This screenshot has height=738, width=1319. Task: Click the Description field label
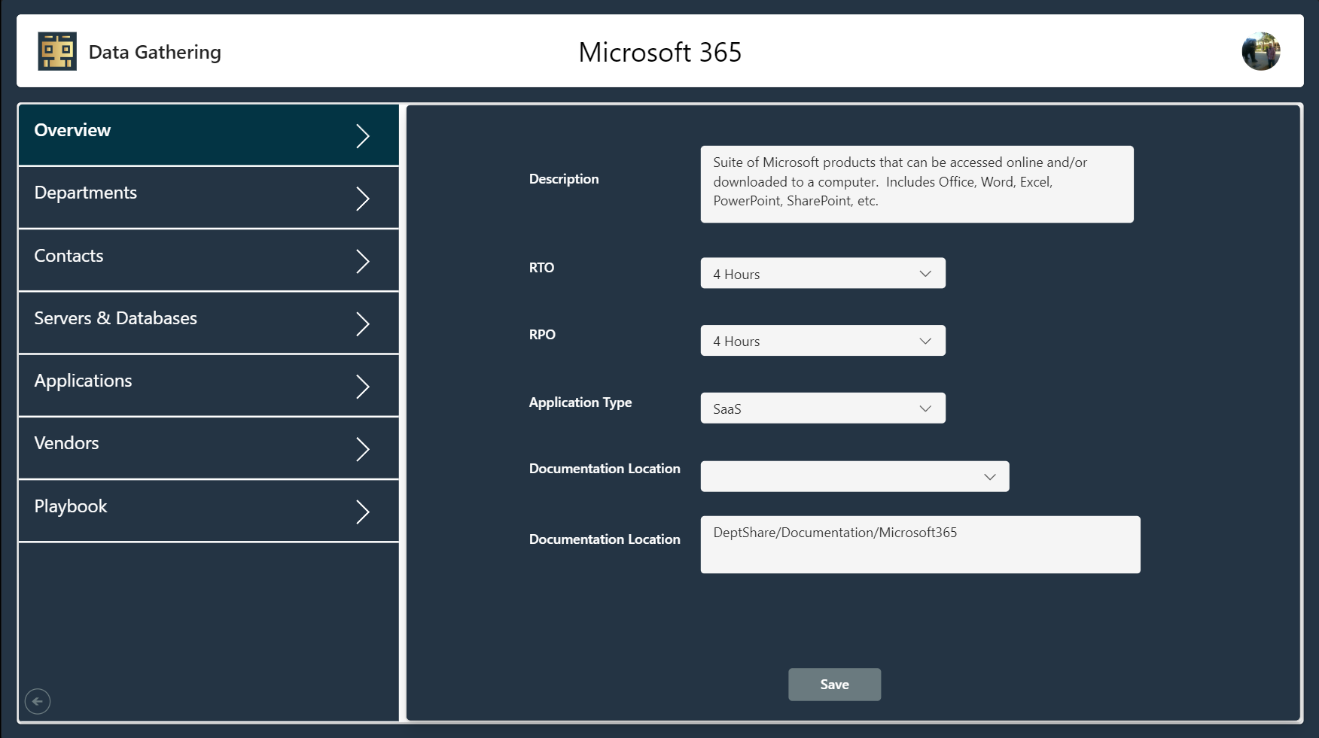pyautogui.click(x=564, y=179)
